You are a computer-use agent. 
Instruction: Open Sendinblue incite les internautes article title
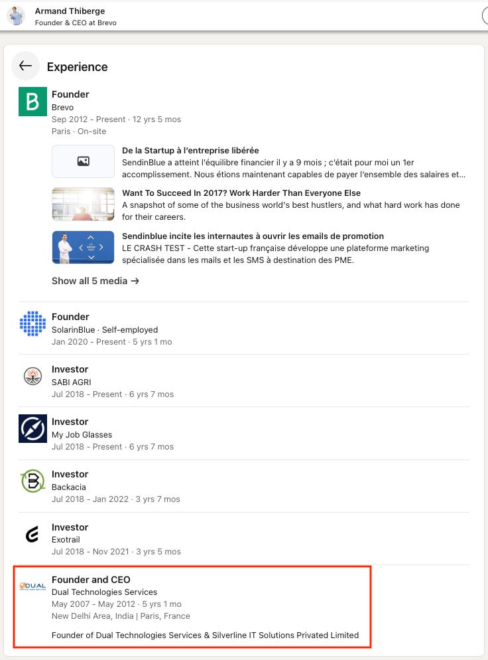[253, 236]
